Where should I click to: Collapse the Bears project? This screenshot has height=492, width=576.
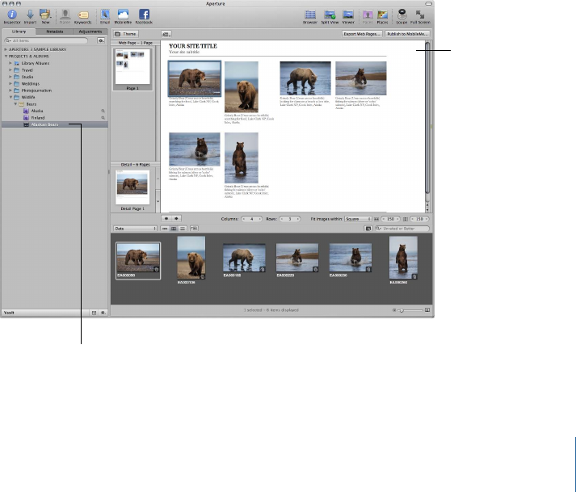click(15, 104)
